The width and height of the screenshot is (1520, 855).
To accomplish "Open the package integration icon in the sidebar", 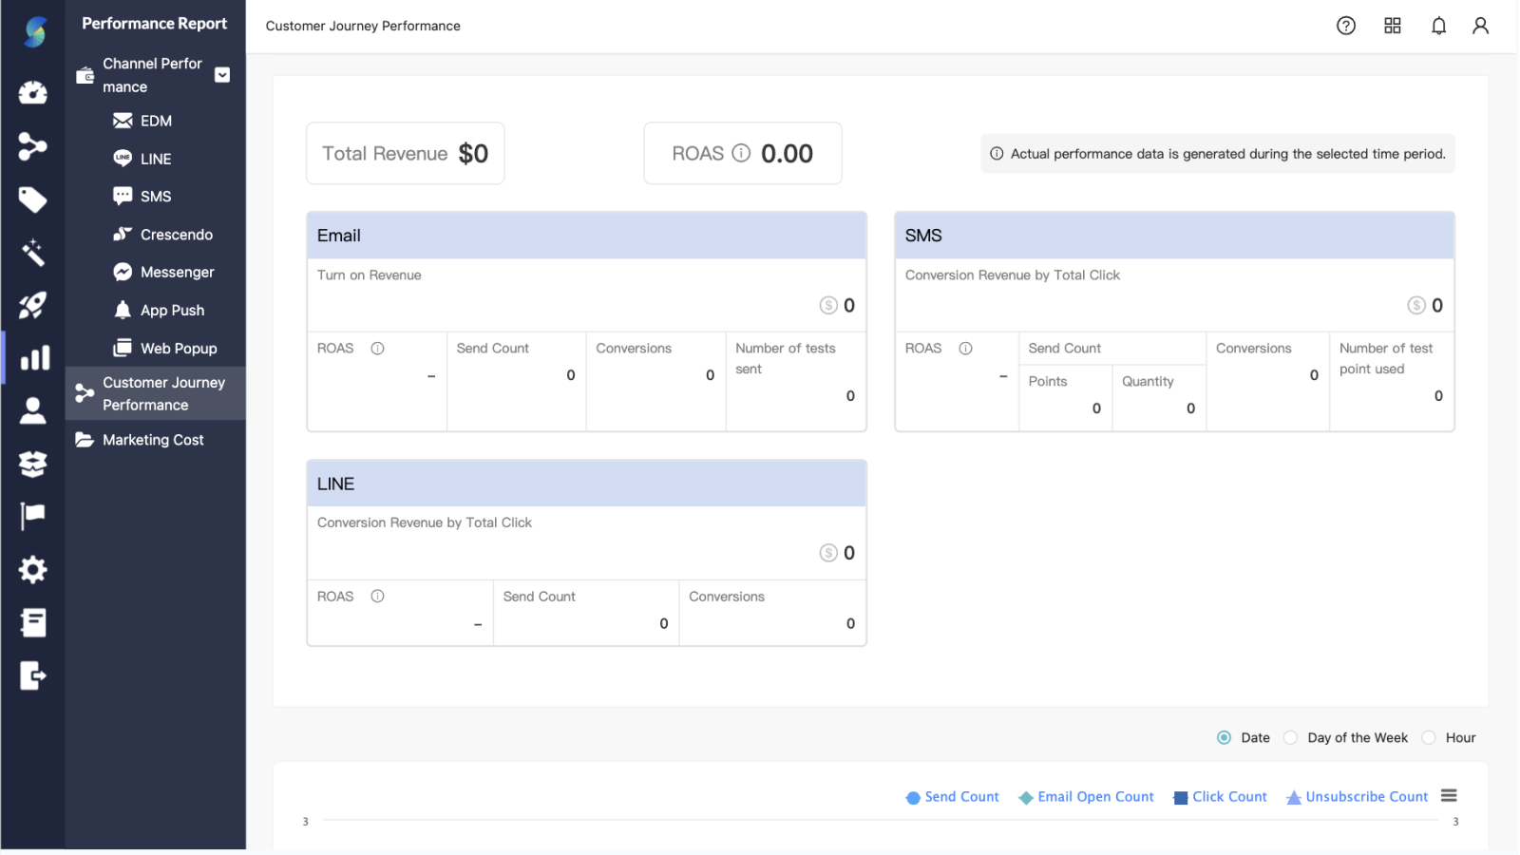I will (33, 464).
